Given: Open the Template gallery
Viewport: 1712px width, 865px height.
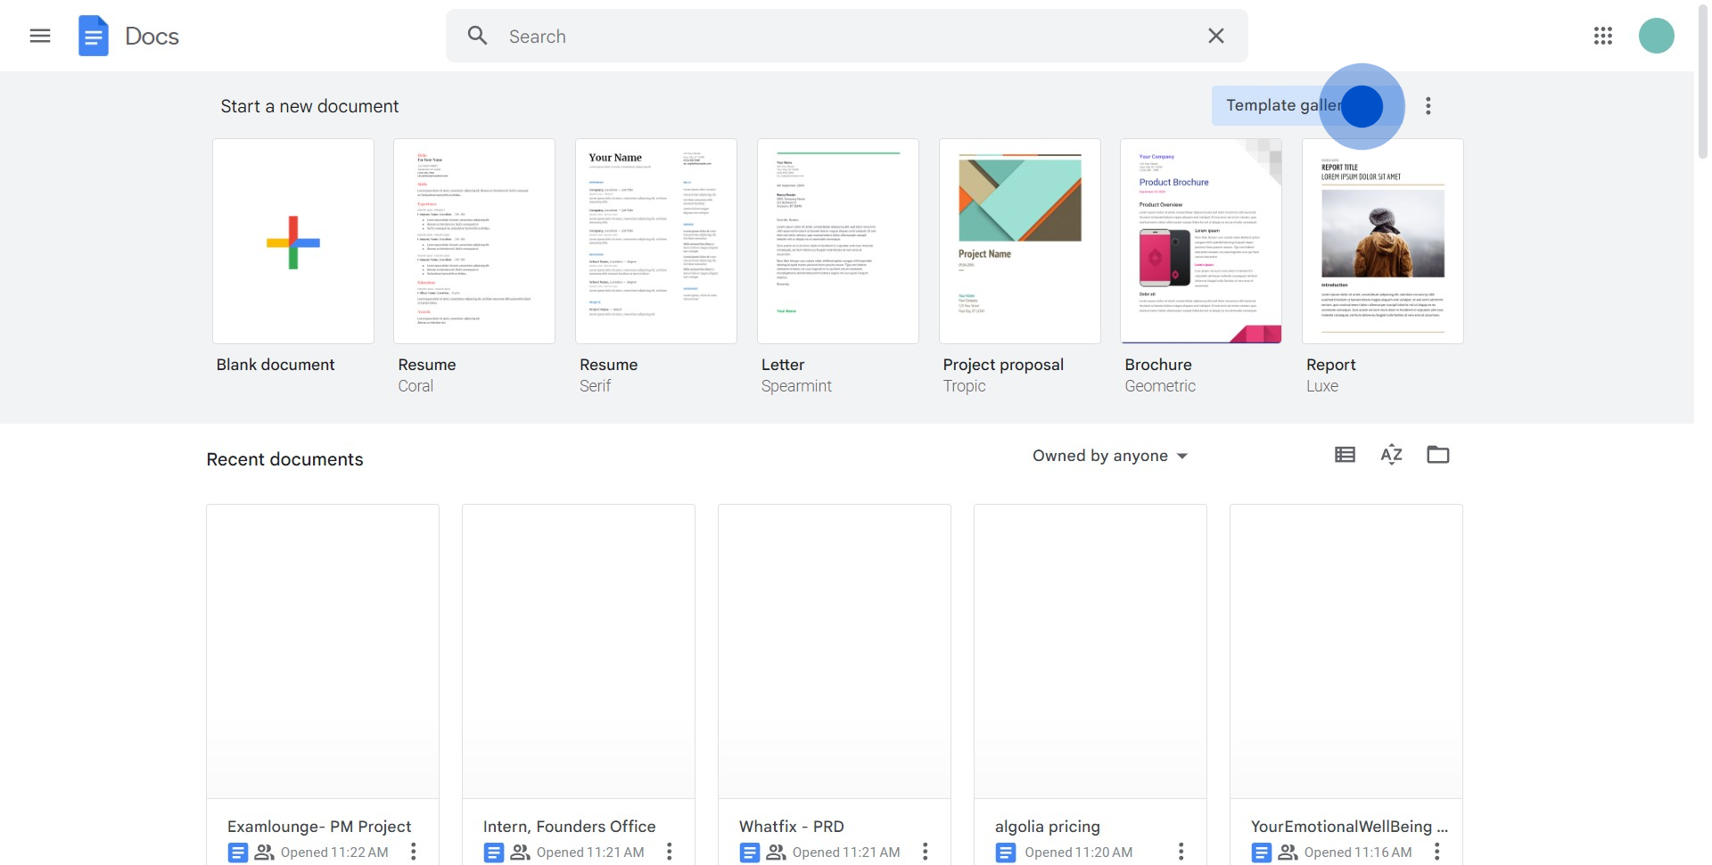Looking at the screenshot, I should (x=1306, y=106).
